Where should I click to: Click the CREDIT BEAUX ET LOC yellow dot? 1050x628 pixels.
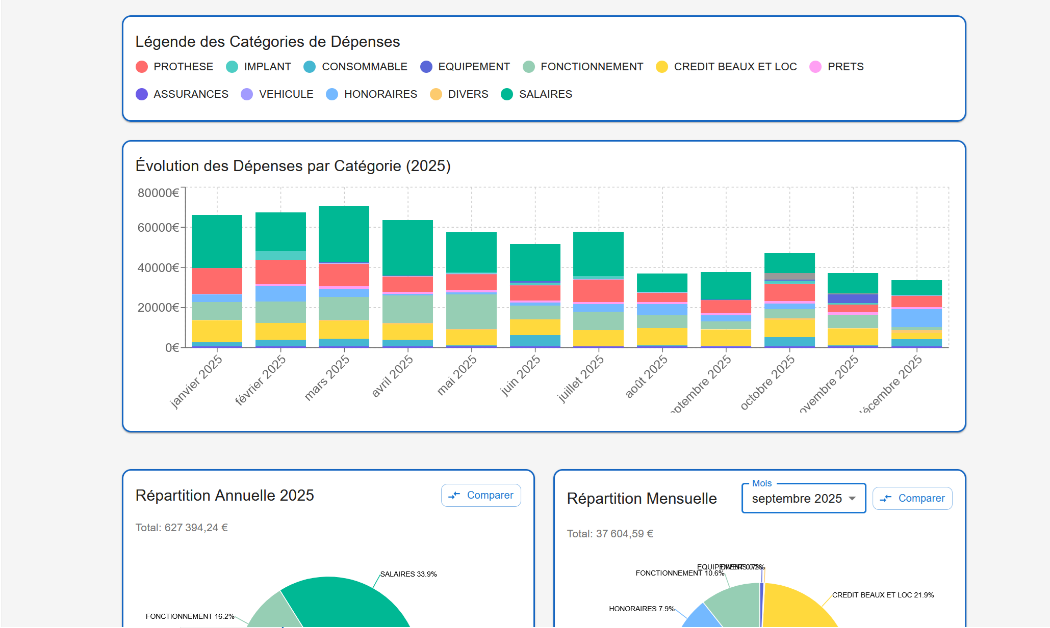point(662,67)
